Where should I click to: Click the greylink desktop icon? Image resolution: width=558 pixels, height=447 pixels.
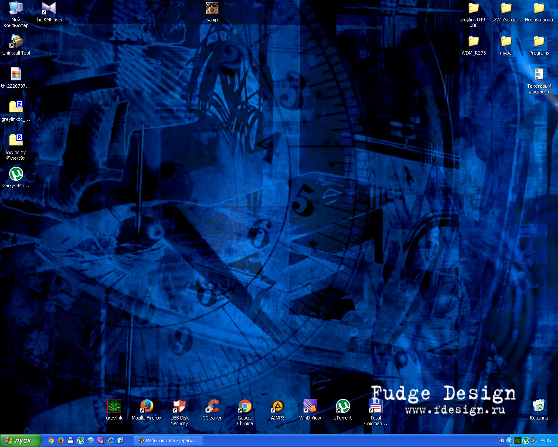114,410
